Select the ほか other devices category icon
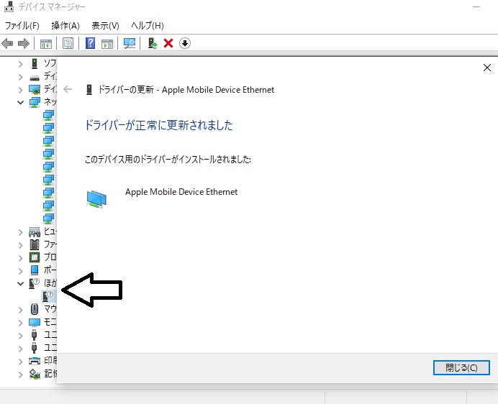 [34, 283]
